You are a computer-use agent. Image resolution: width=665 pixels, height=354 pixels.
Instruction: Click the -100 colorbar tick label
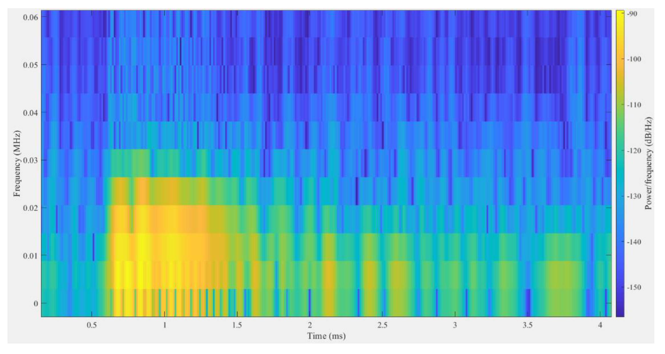[634, 59]
